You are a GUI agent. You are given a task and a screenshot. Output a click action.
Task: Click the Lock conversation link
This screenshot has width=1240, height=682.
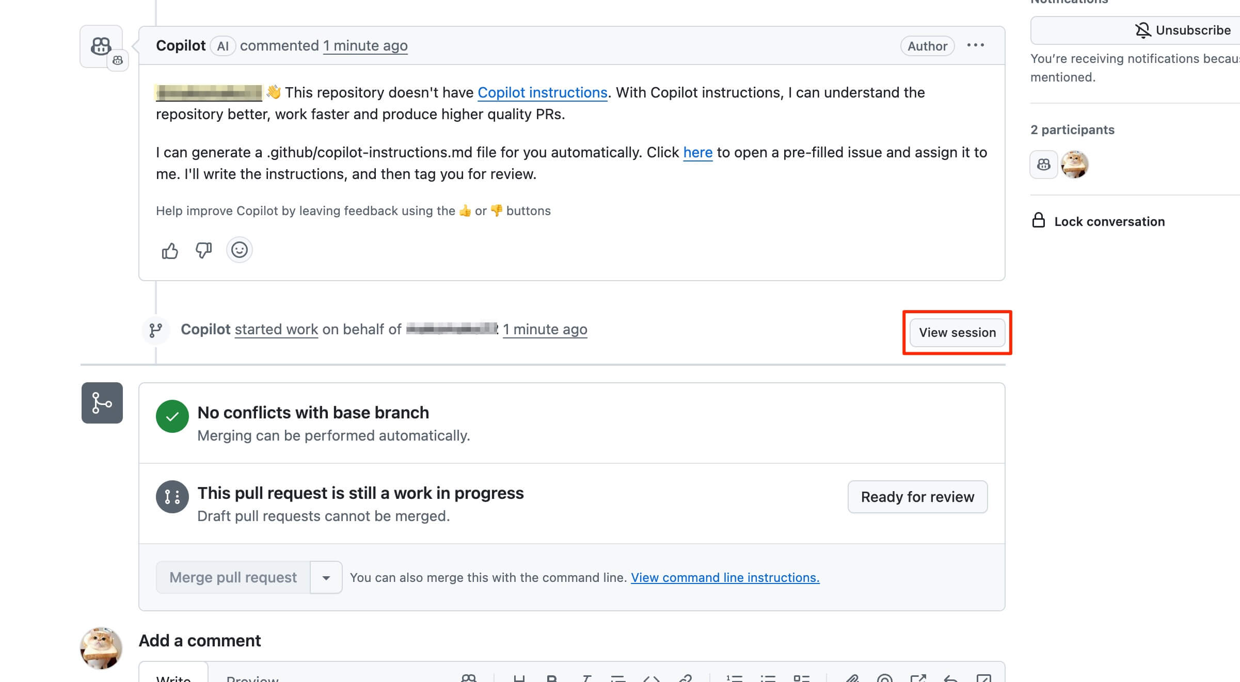(x=1099, y=221)
